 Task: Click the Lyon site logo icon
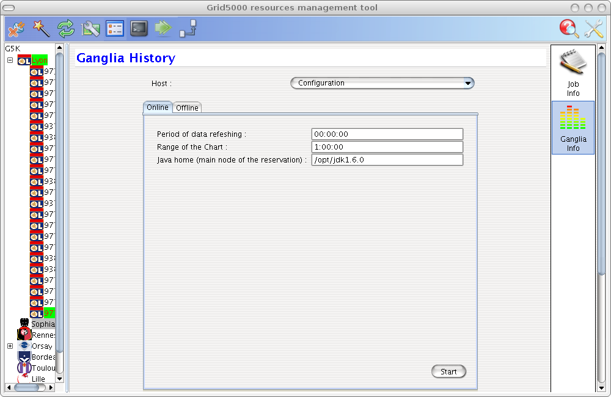[x=24, y=60]
